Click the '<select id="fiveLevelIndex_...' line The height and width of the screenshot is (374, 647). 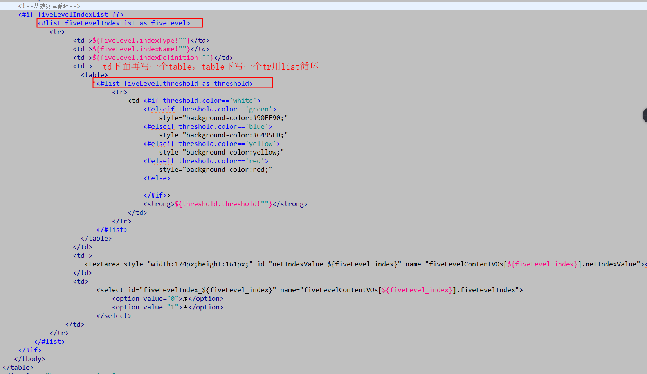click(x=310, y=290)
